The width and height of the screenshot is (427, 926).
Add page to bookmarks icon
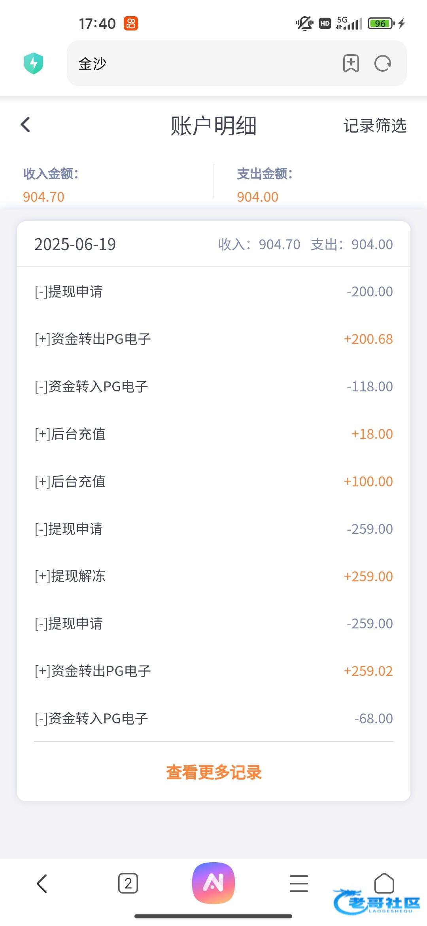point(351,63)
